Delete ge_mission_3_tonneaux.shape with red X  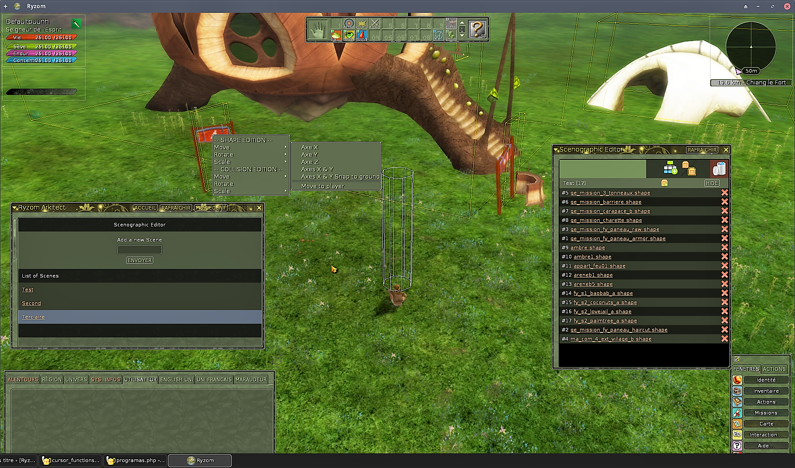pos(724,193)
